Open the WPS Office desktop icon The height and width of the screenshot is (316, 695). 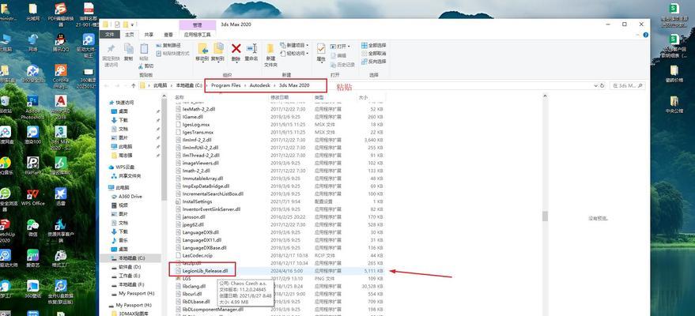pyautogui.click(x=32, y=197)
